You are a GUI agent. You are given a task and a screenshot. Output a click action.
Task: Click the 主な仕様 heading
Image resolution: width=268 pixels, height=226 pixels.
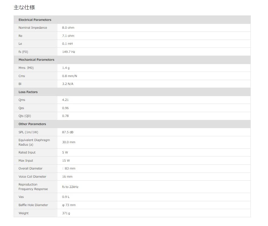tap(24, 8)
